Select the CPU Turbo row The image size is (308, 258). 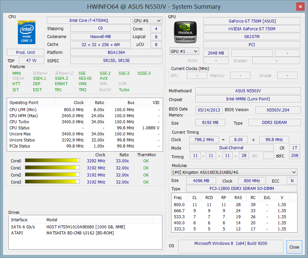[x=85, y=122]
